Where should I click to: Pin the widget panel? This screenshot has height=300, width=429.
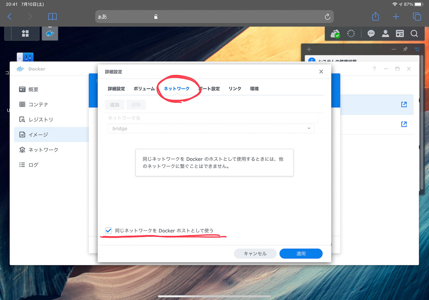405,49
